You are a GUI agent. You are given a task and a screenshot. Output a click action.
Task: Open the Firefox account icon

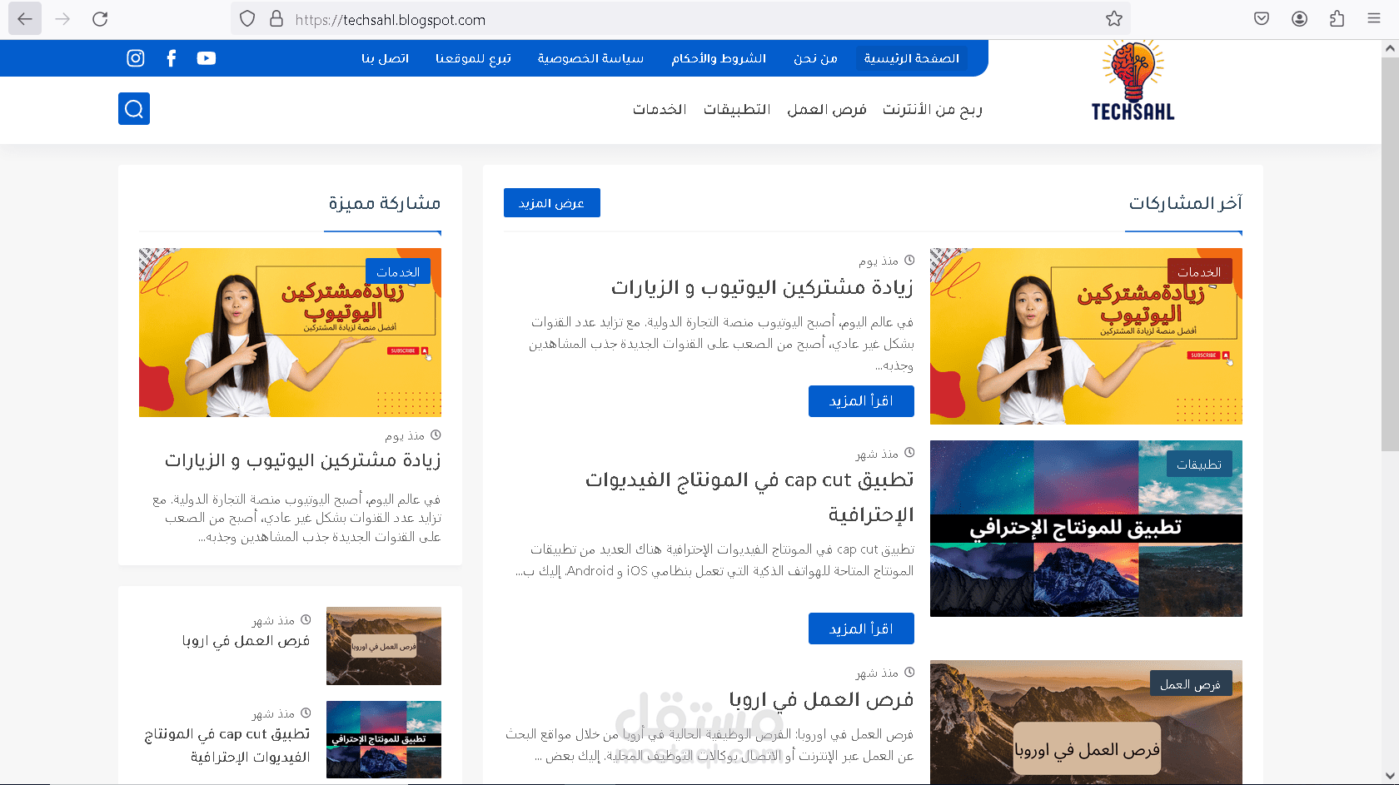tap(1299, 18)
